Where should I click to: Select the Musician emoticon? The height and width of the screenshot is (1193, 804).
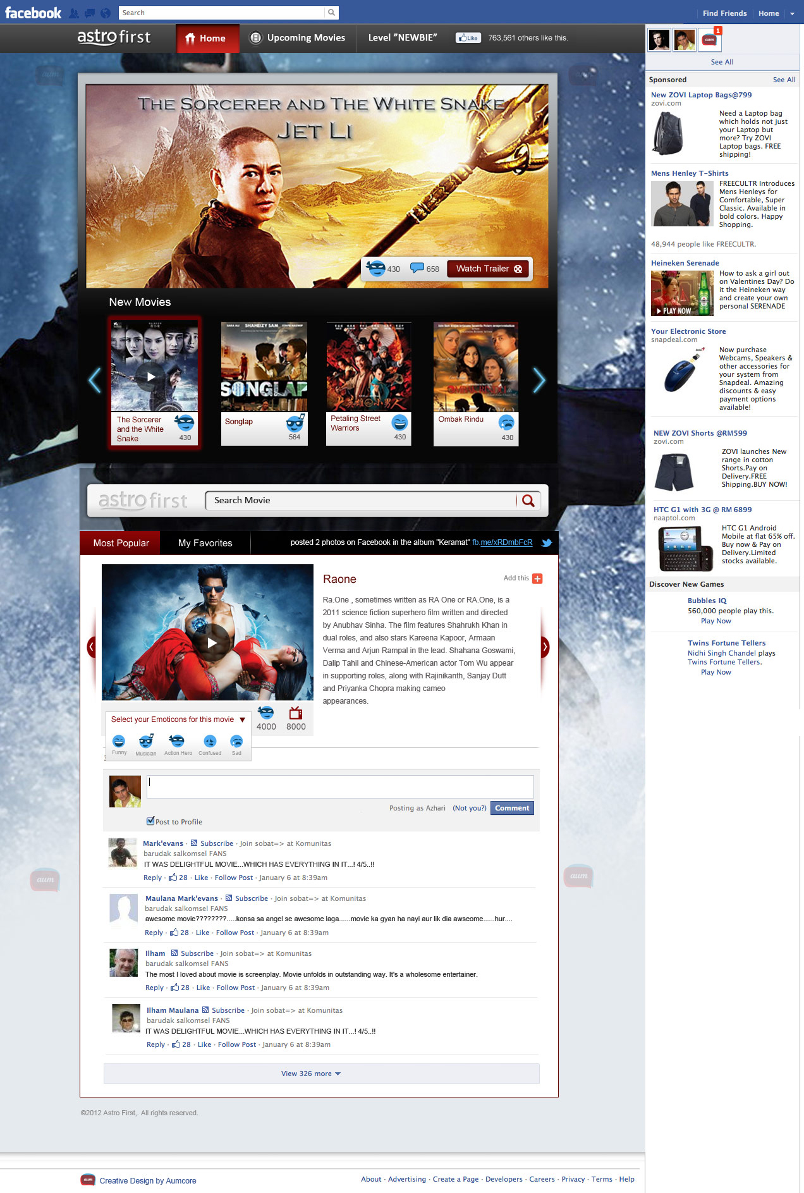tap(146, 741)
